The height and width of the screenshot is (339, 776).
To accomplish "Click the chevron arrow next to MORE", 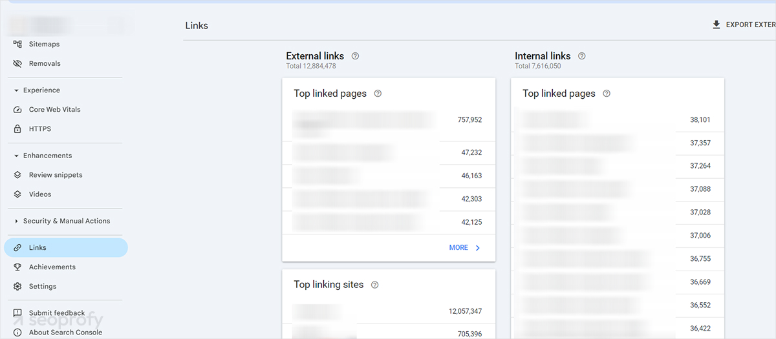I will (478, 248).
